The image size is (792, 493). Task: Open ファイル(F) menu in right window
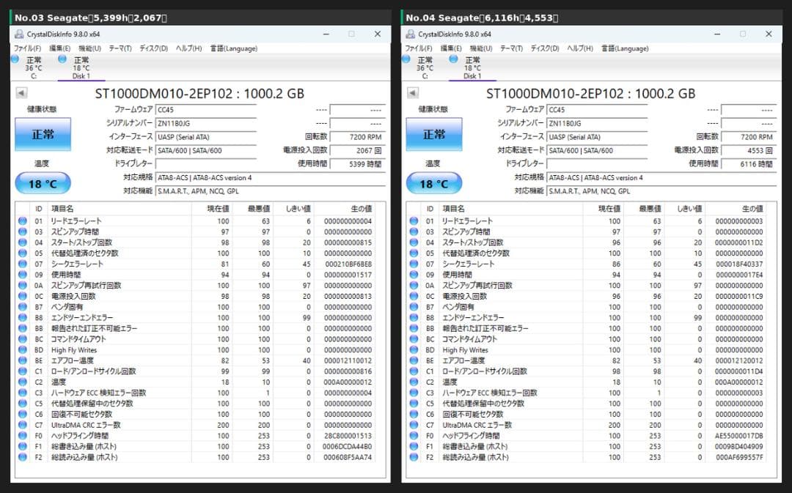point(419,48)
